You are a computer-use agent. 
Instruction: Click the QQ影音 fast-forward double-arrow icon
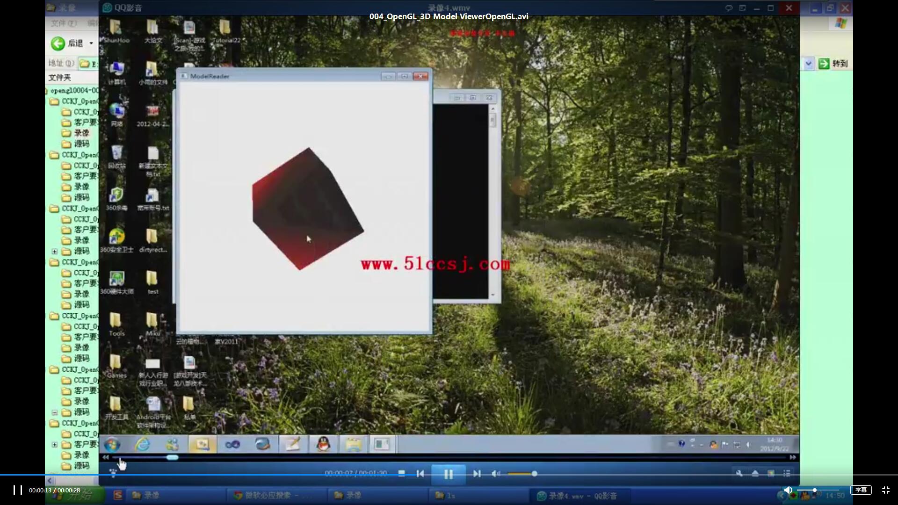click(x=792, y=457)
